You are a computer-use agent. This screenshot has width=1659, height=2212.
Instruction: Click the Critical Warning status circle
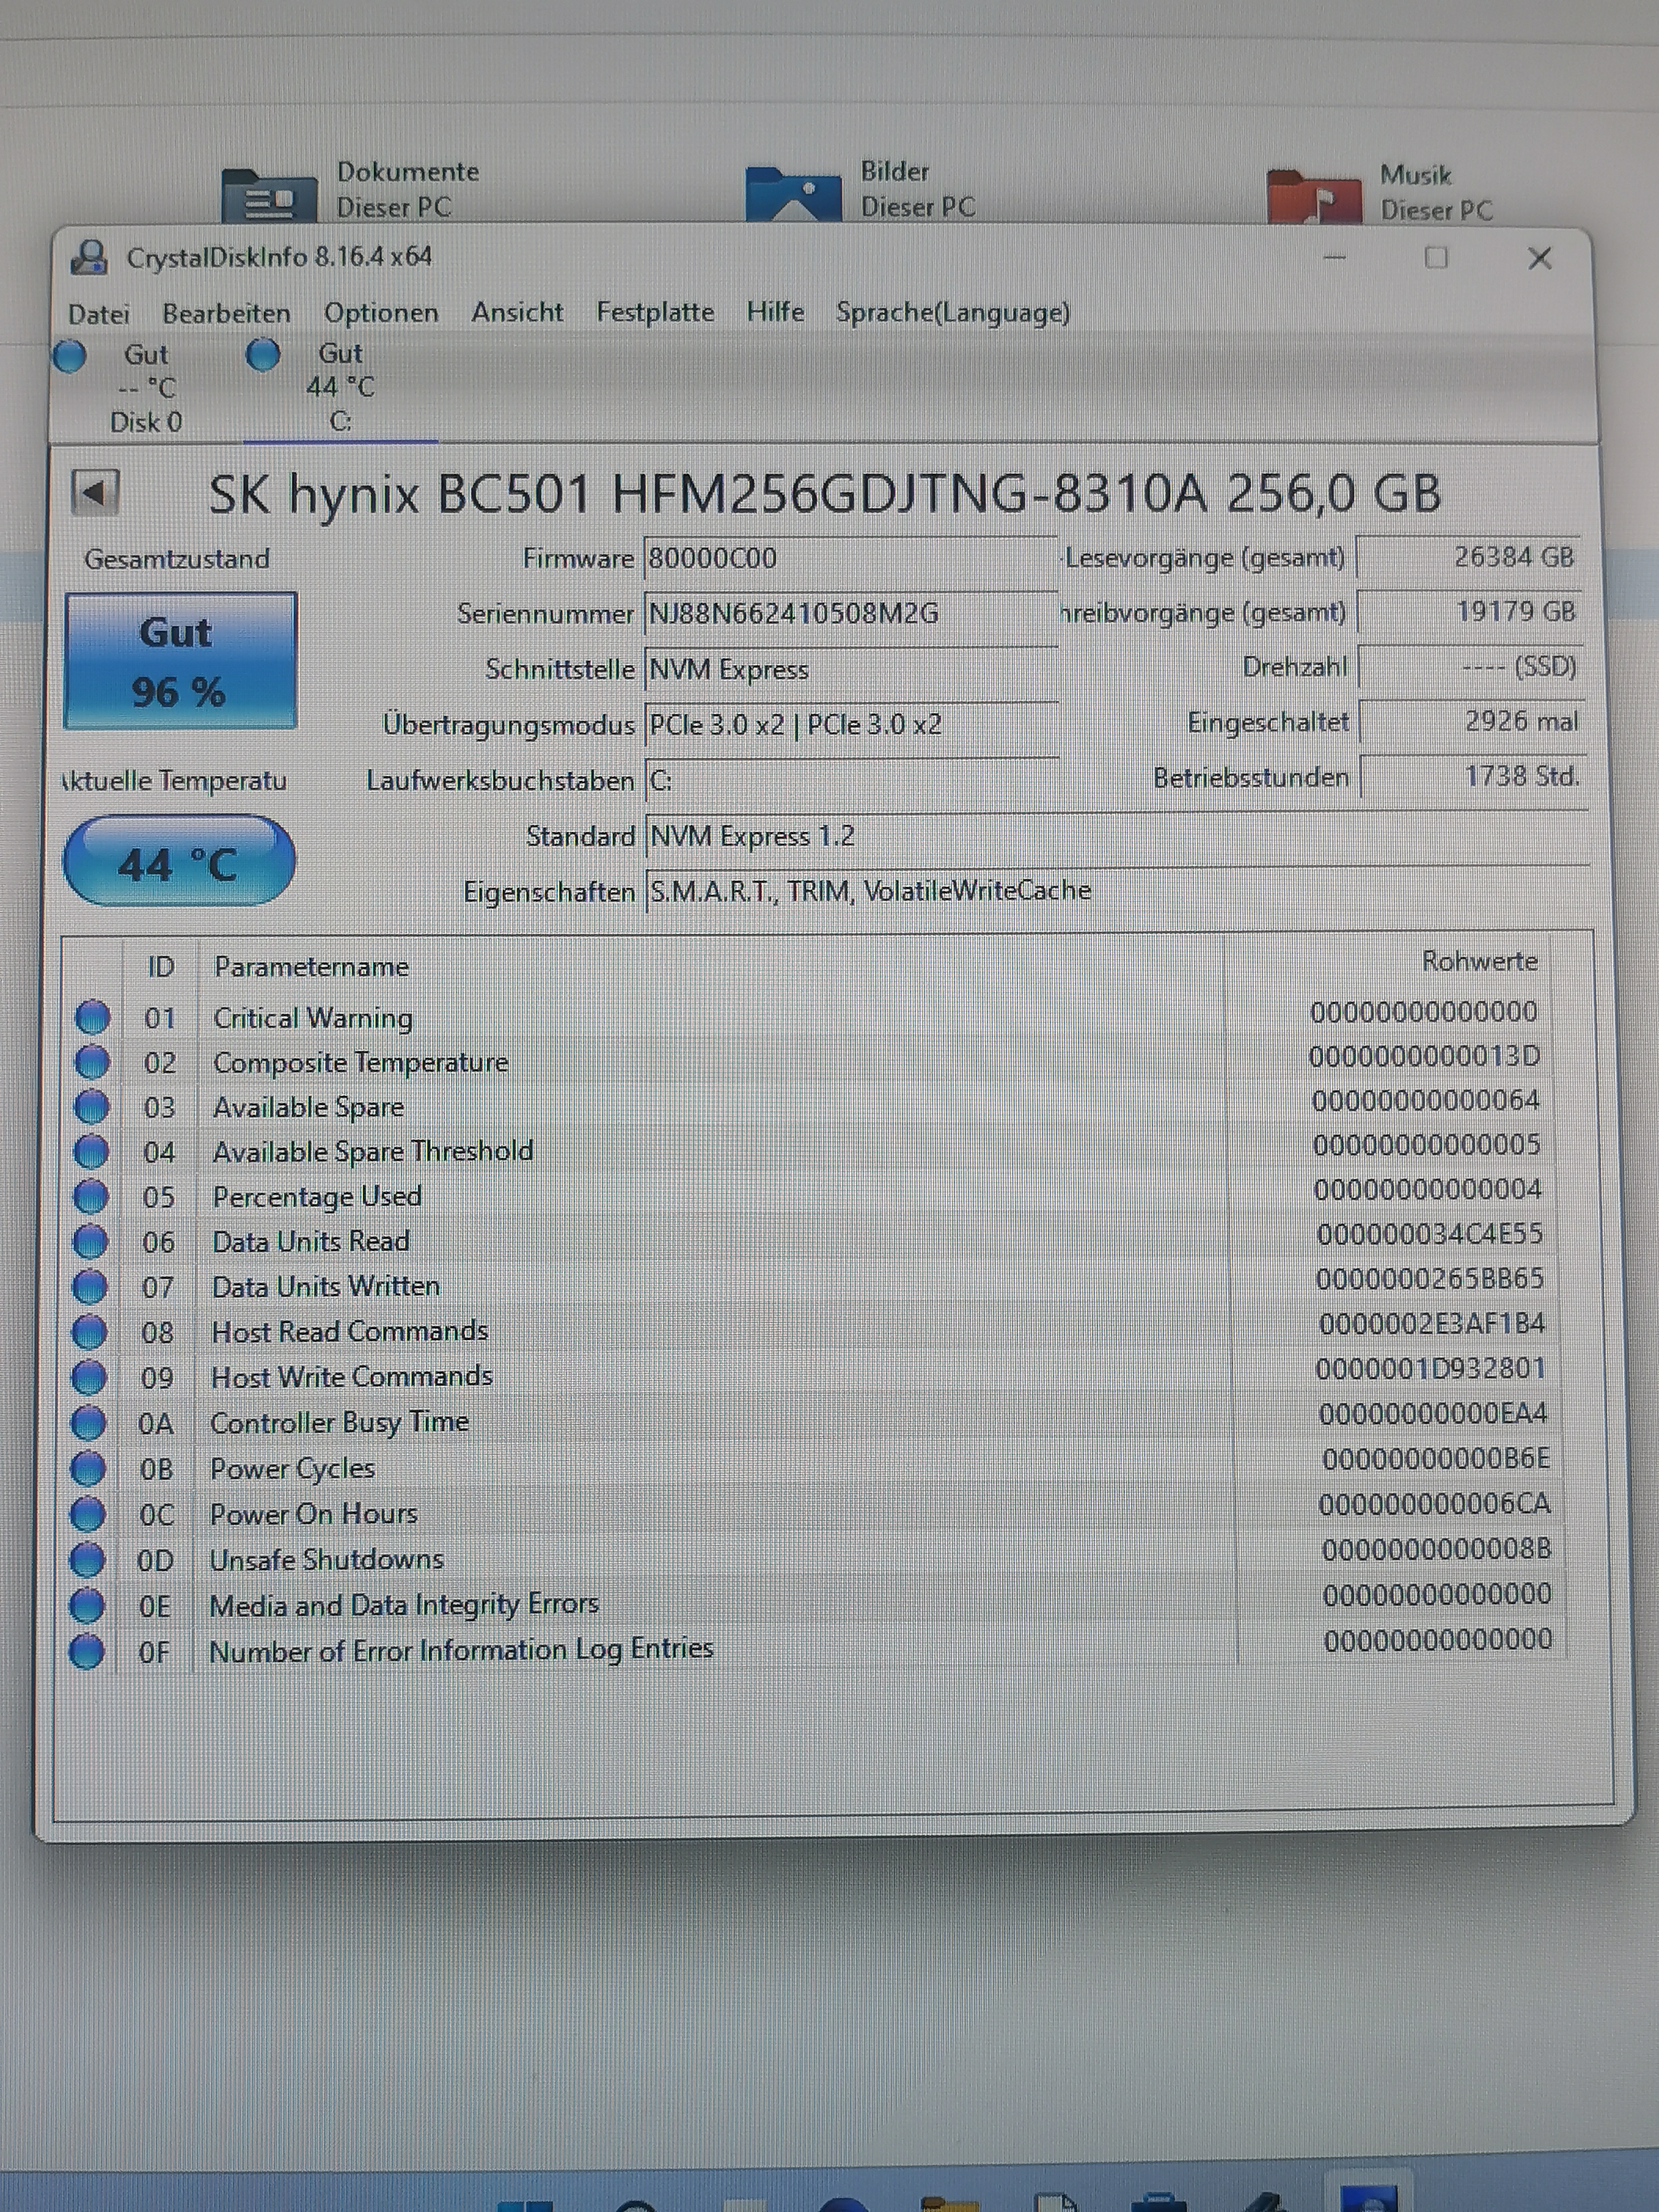93,1017
